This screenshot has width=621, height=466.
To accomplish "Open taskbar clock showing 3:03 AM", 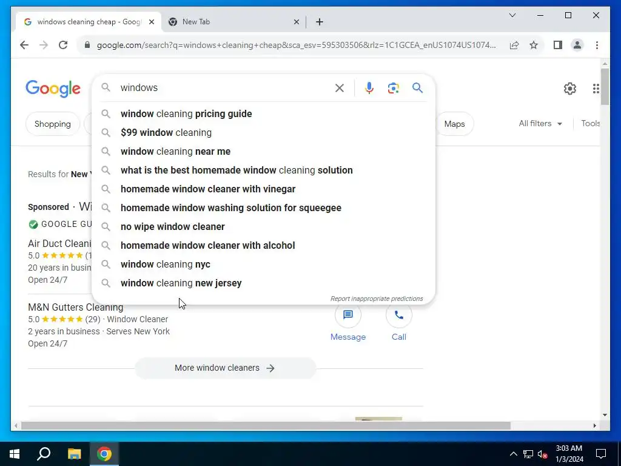I will (x=569, y=454).
